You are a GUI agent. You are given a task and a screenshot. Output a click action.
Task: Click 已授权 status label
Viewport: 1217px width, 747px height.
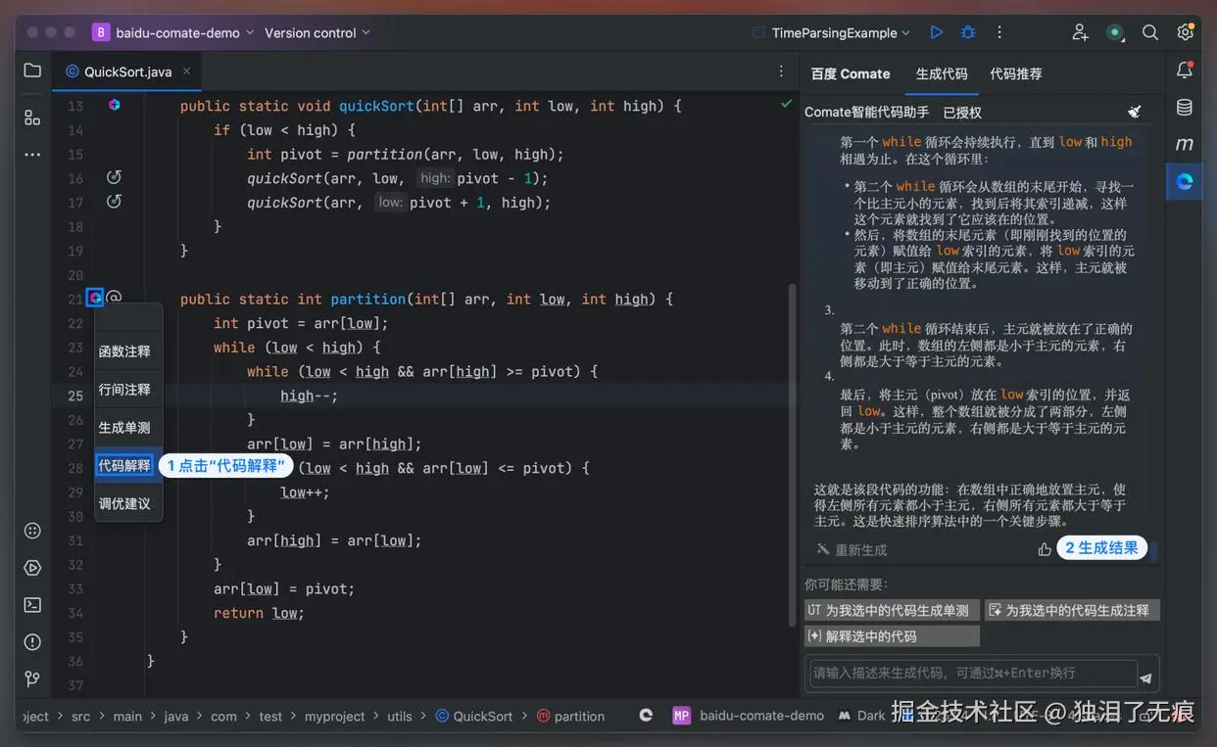(x=962, y=113)
